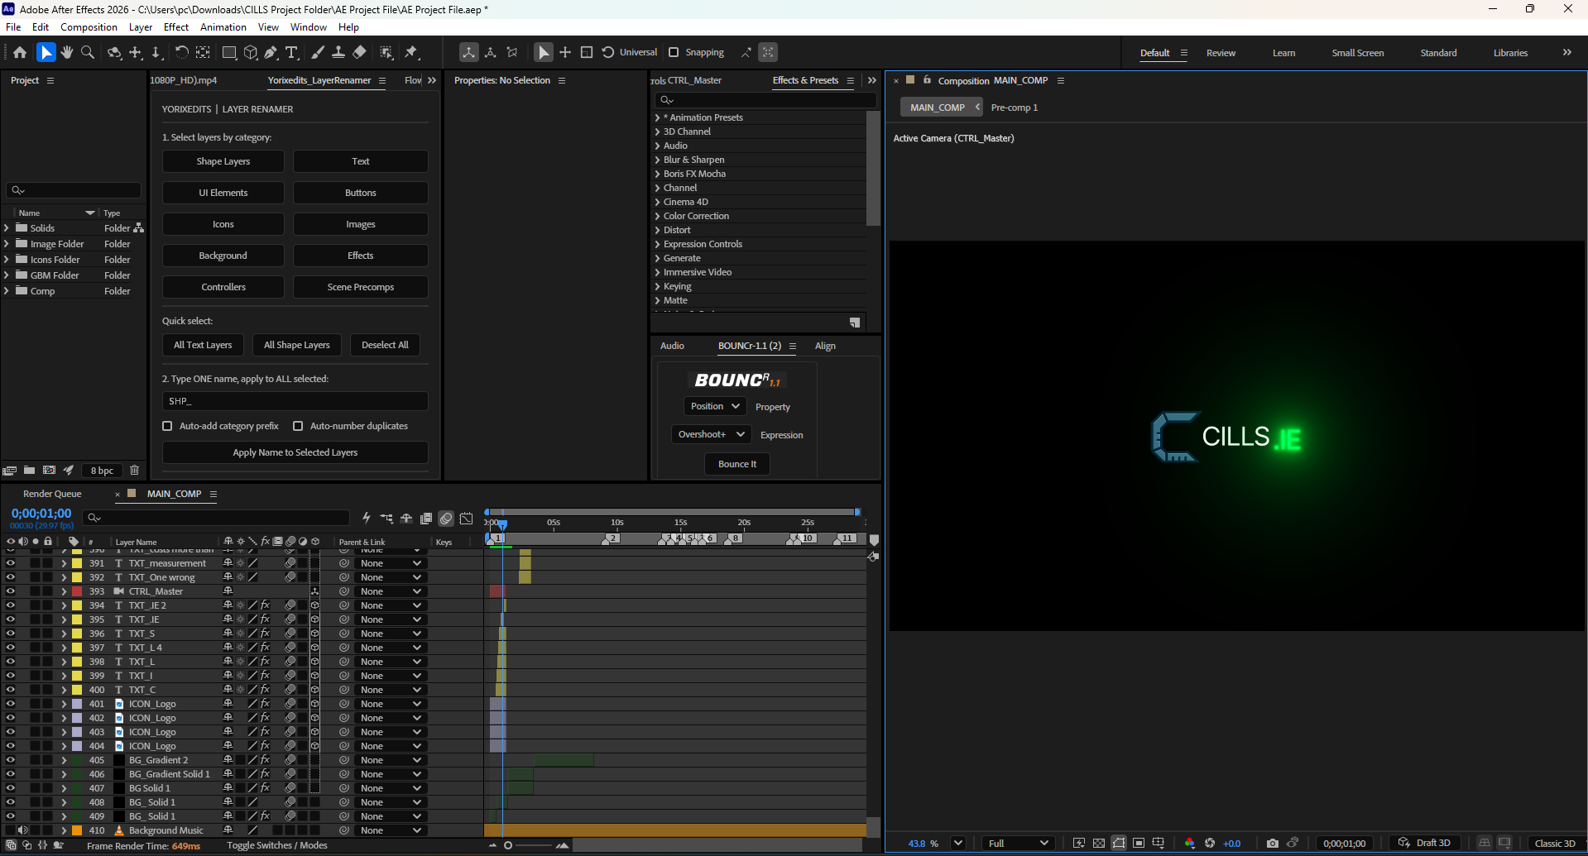The width and height of the screenshot is (1588, 856).
Task: Open the Overshoot+ expression dropdown
Action: point(711,434)
